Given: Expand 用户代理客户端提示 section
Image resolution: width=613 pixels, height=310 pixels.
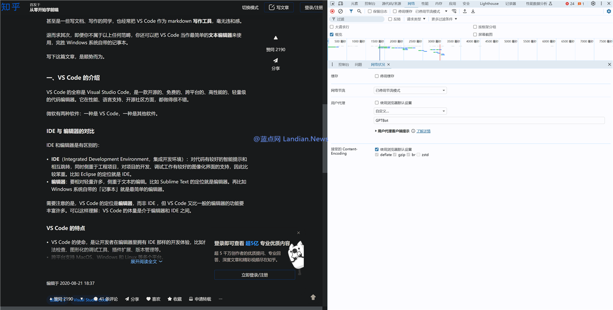Looking at the screenshot, I should (x=392, y=131).
